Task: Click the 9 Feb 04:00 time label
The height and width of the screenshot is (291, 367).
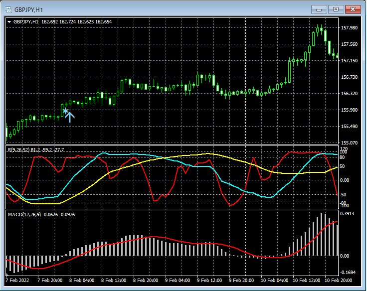Action: (178, 280)
